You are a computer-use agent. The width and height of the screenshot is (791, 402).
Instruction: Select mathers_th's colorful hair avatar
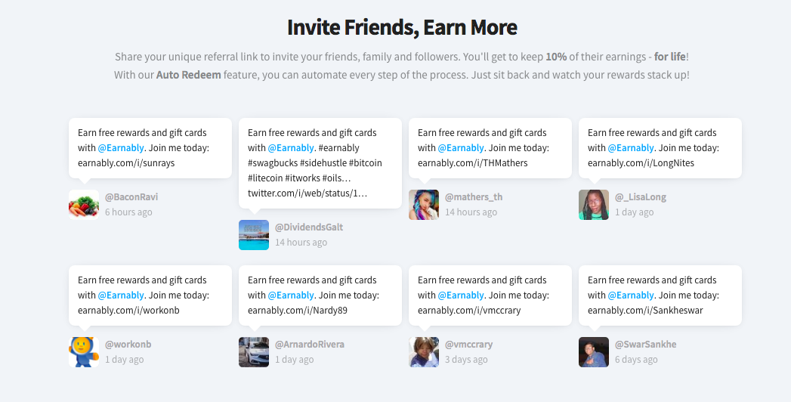pos(424,205)
